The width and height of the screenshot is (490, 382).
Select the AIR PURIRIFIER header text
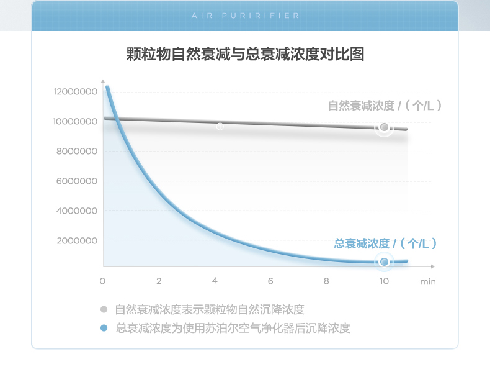click(245, 15)
